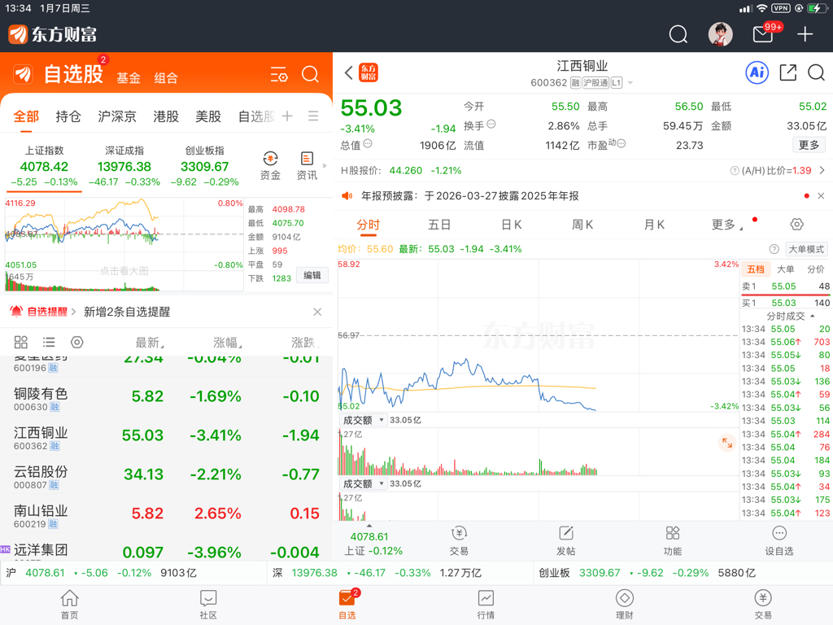Image resolution: width=833 pixels, height=625 pixels.
Task: Open A/H 比价 details chevron
Action: (822, 171)
